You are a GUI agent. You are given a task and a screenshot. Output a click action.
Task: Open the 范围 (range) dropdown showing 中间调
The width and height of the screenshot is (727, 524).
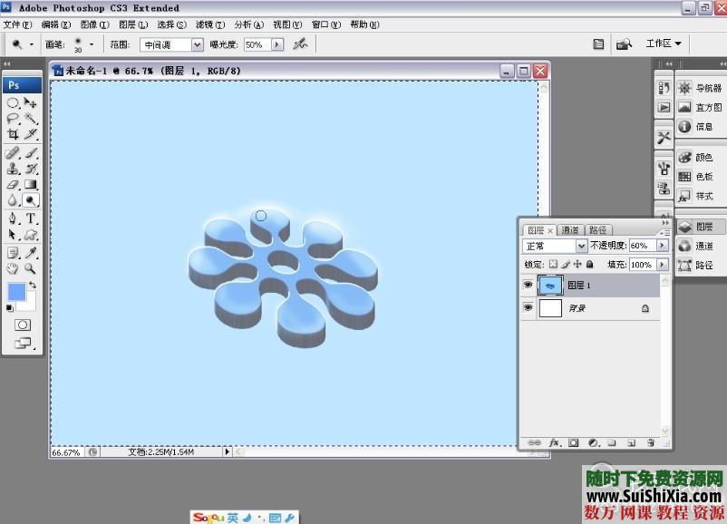170,44
